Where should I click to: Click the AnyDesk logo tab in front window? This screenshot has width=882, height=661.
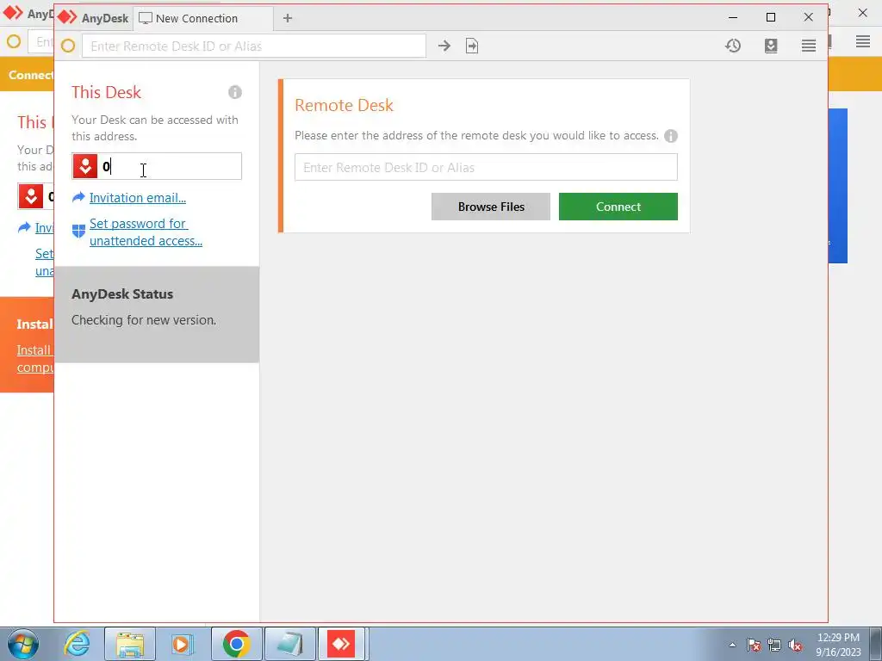coord(93,18)
